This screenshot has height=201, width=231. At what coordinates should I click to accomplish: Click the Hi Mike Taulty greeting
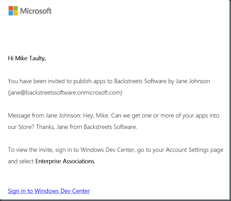point(27,59)
